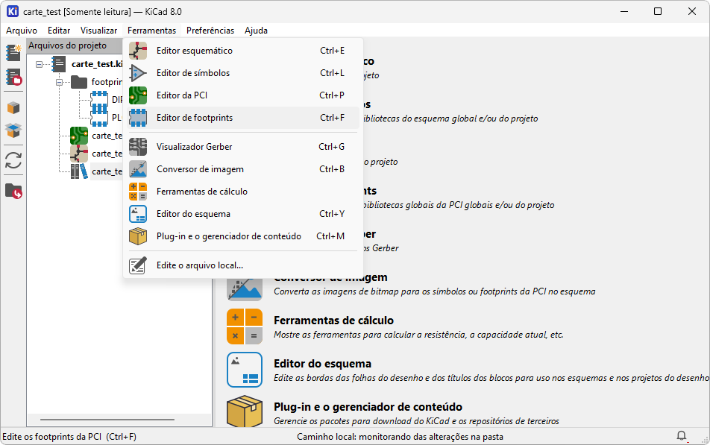Open the Preferências menu
This screenshot has height=445, width=710.
pyautogui.click(x=210, y=31)
